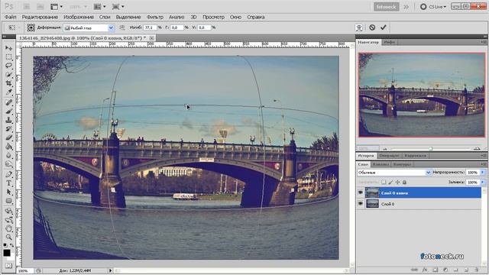Open the View Extras dropdown
This screenshot has width=489, height=275.
[57, 7]
